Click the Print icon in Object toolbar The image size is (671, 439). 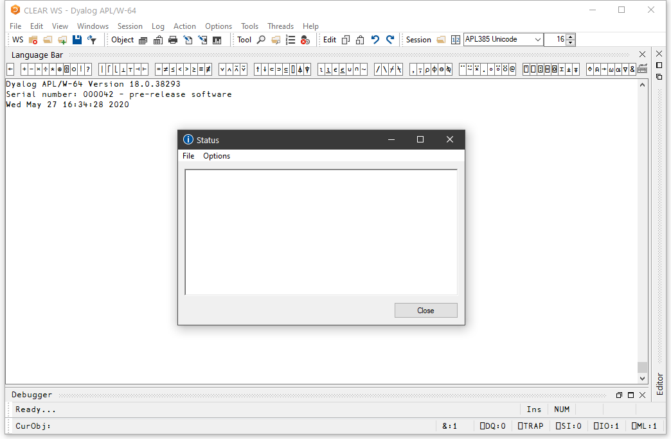(172, 40)
